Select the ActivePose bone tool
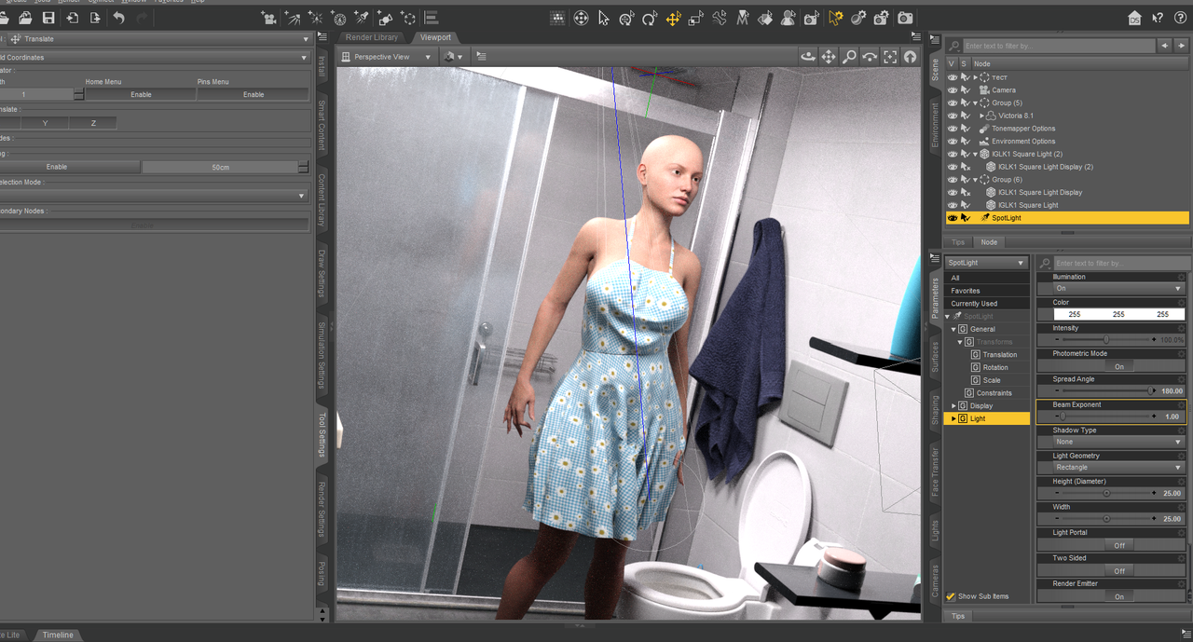 pyautogui.click(x=719, y=18)
